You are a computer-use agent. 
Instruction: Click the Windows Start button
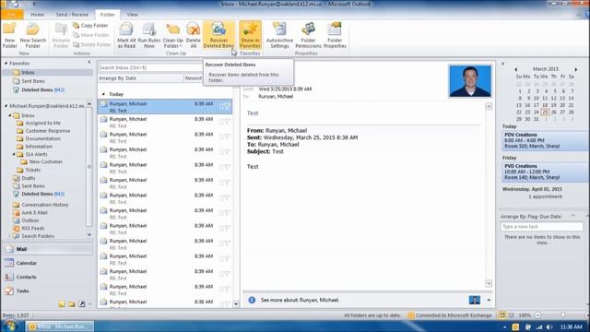click(10, 326)
